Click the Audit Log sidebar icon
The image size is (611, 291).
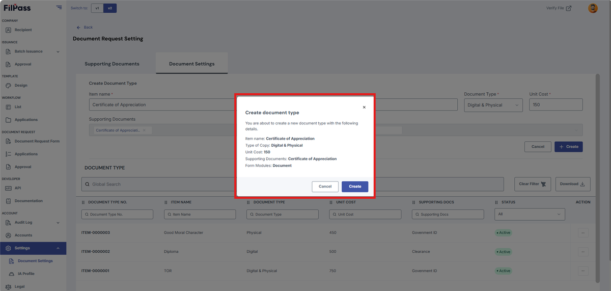point(9,223)
